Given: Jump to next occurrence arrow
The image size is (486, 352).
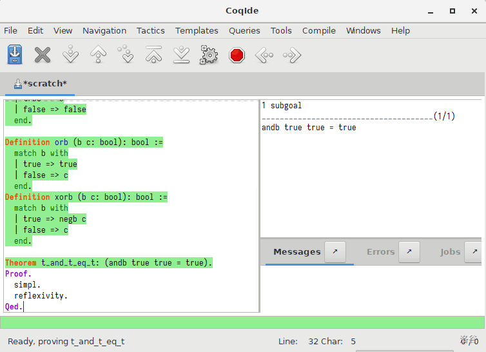Looking at the screenshot, I should point(292,55).
